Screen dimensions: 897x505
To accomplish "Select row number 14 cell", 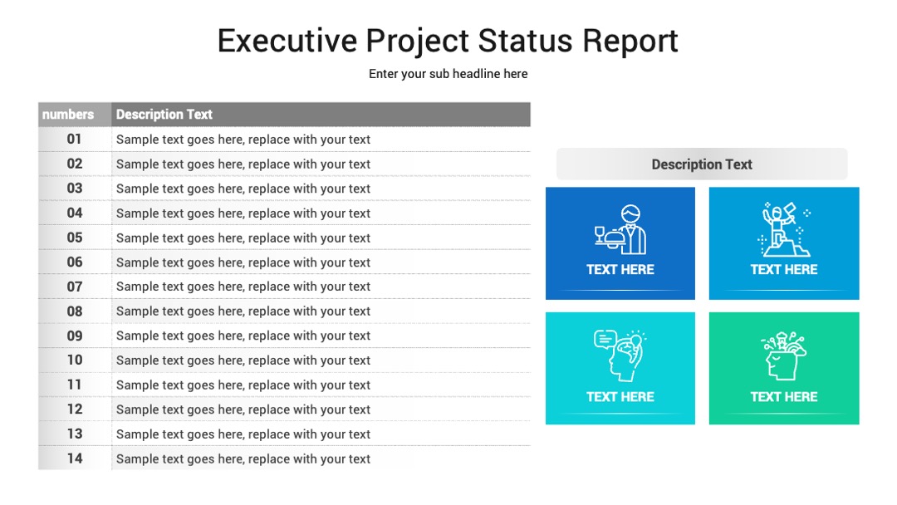I will [75, 458].
